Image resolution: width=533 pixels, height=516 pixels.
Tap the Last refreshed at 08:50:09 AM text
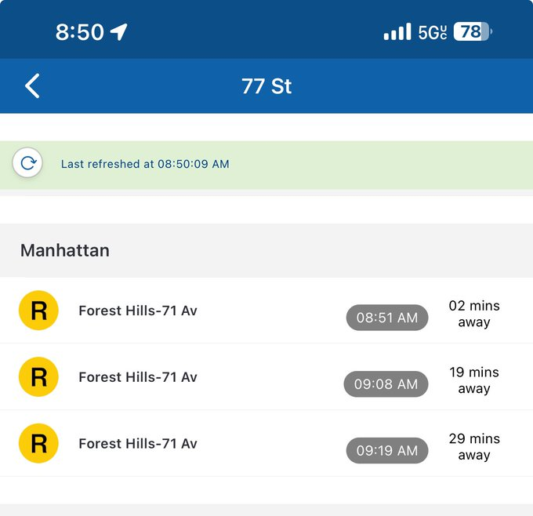coord(145,164)
